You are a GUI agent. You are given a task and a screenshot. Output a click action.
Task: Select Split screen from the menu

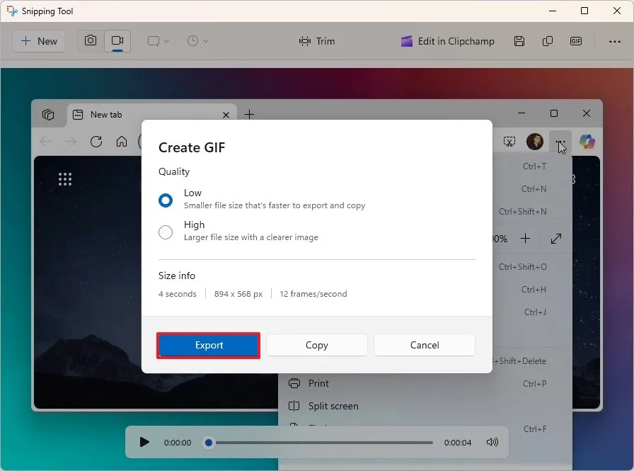coord(333,406)
